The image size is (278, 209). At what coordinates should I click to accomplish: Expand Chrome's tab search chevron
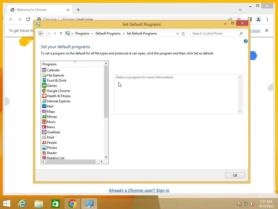click(240, 10)
